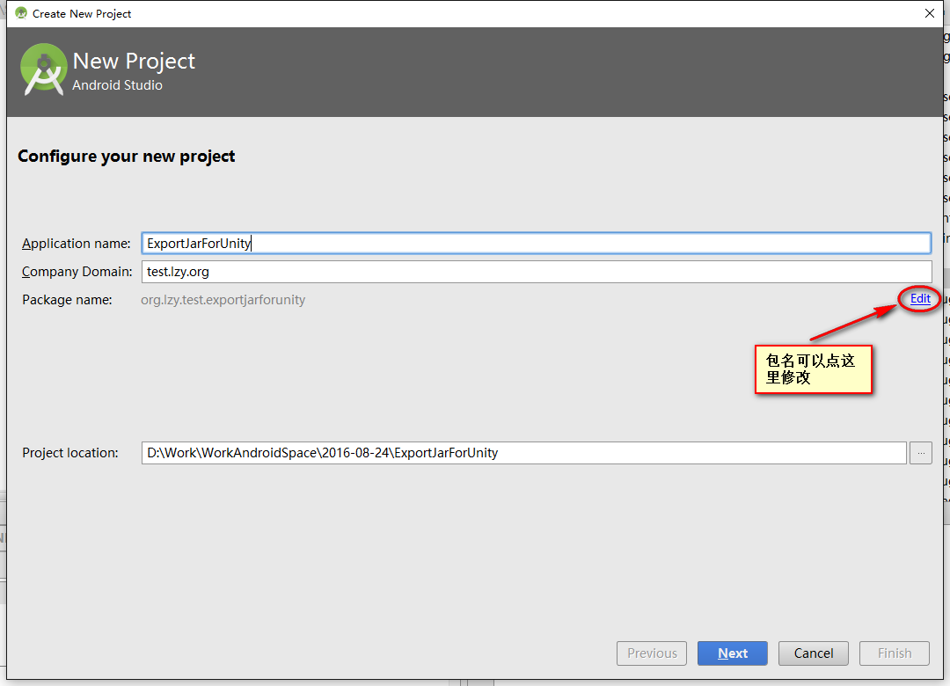Image resolution: width=950 pixels, height=686 pixels.
Task: Close the Create New Project dialog
Action: point(930,13)
